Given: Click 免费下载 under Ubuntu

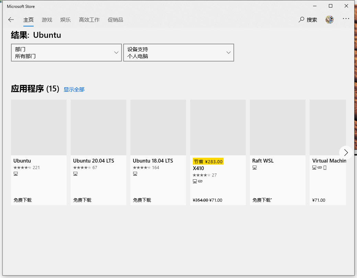Looking at the screenshot, I should click(x=23, y=200).
